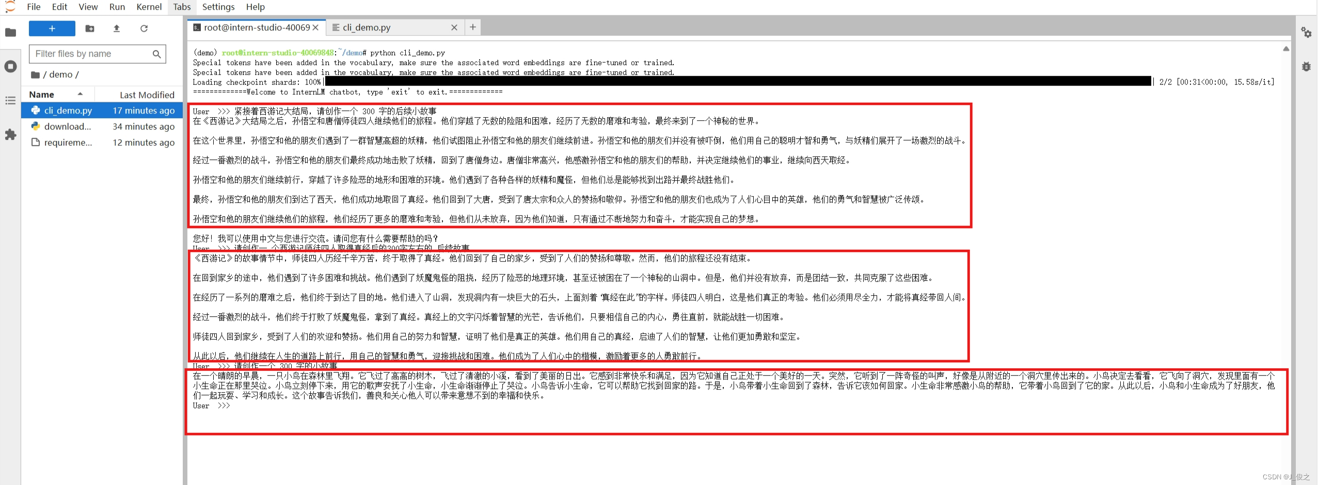Open the Edit menu
Image resolution: width=1318 pixels, height=485 pixels.
pyautogui.click(x=59, y=7)
